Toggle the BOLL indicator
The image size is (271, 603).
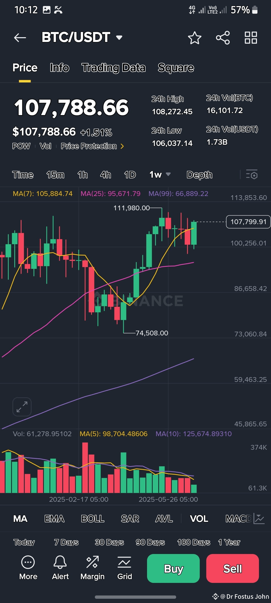click(x=93, y=519)
